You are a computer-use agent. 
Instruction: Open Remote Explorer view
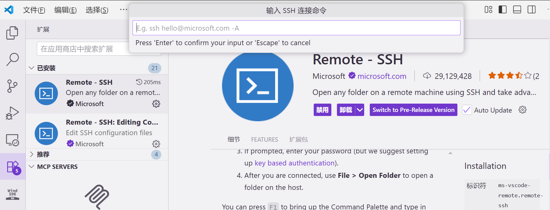click(12, 140)
